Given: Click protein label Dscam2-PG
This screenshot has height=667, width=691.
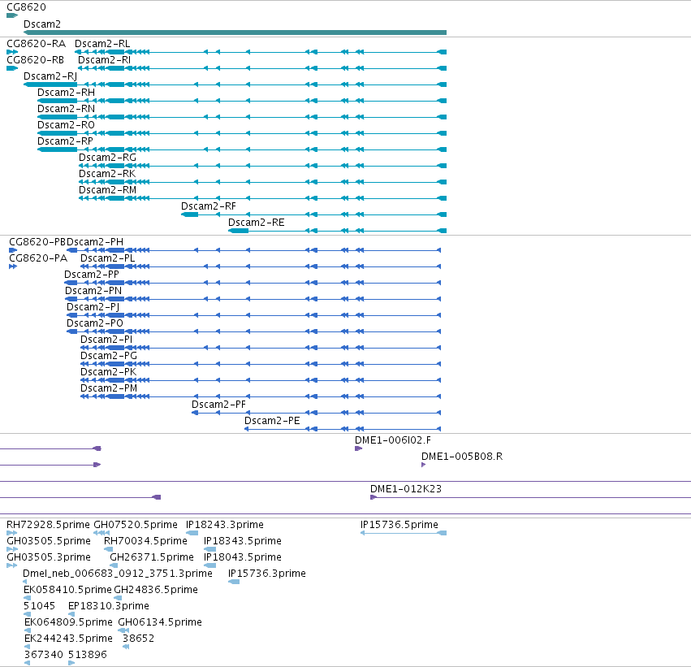Looking at the screenshot, I should click(109, 356).
